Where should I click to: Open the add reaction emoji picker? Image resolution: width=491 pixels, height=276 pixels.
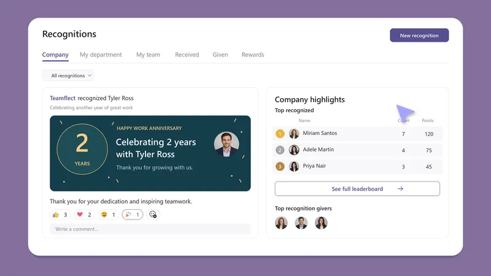153,214
